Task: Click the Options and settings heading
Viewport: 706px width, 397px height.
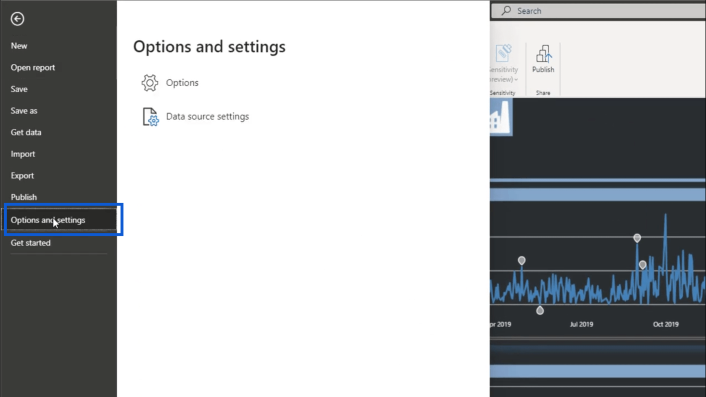Action: point(209,47)
